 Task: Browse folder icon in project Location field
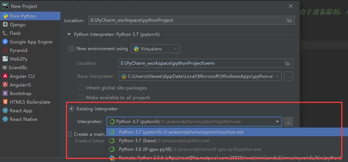coord(289,20)
